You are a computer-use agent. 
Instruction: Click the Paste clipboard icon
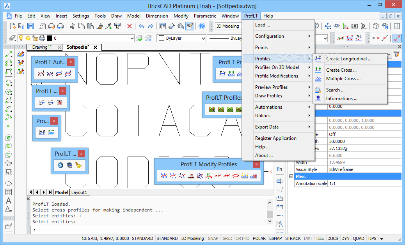[x=91, y=26]
